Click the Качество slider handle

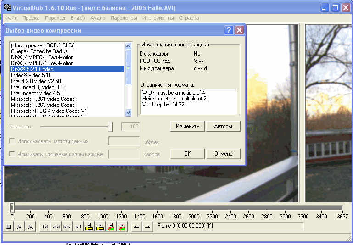click(x=110, y=127)
